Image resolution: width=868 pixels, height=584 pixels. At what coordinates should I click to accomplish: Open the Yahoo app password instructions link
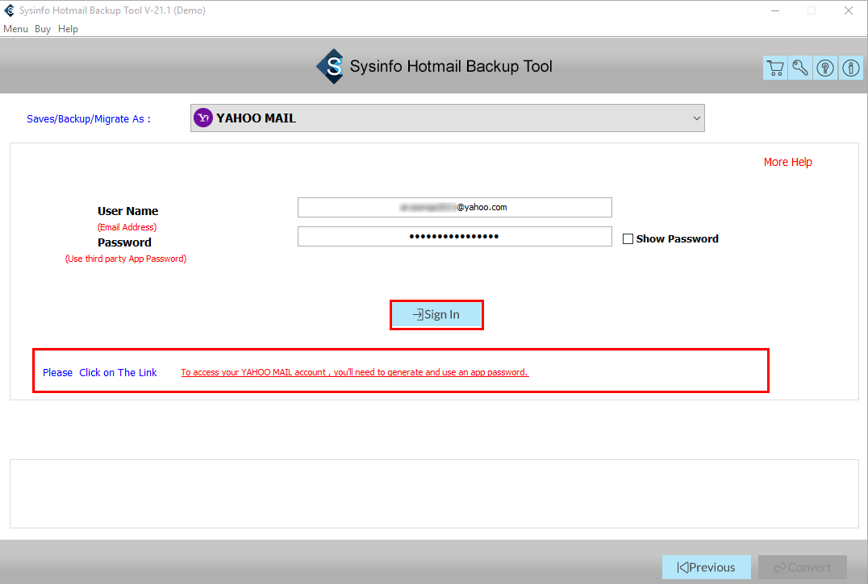pos(355,372)
